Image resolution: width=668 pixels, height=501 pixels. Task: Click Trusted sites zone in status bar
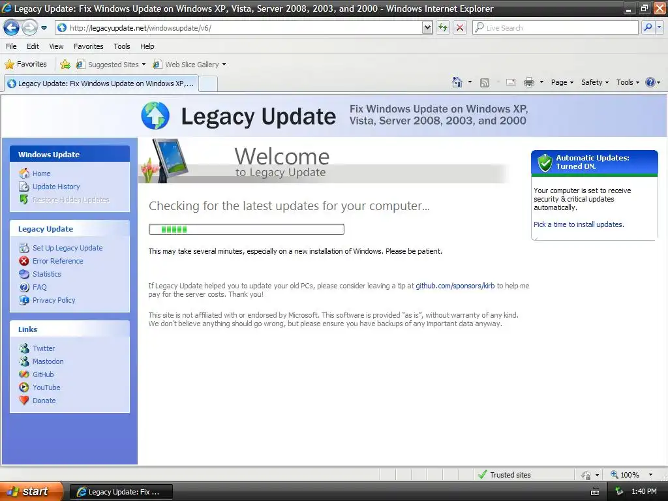pyautogui.click(x=504, y=475)
